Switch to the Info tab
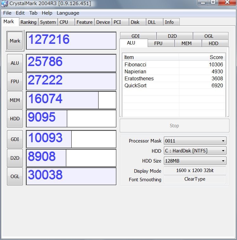The image size is (237, 240). [171, 22]
